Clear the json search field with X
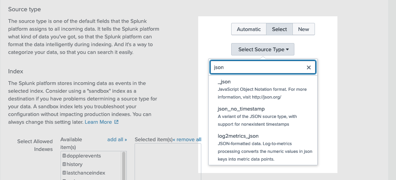Screen dimensions: 396x180 coord(309,67)
